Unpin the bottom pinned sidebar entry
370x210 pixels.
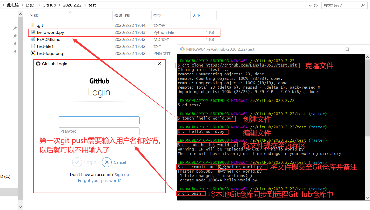15,51
